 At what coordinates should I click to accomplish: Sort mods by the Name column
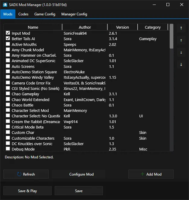(x=33, y=27)
